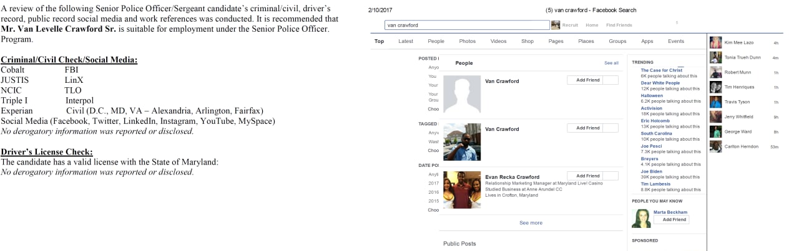The width and height of the screenshot is (799, 251).
Task: Open the blank silhouette Van Crawford profile picture
Action: point(461,94)
